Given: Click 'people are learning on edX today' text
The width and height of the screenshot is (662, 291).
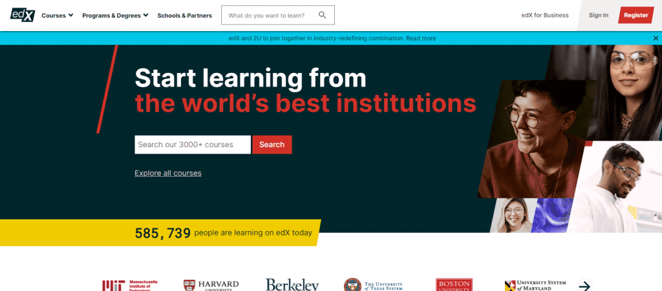Looking at the screenshot, I should (253, 232).
